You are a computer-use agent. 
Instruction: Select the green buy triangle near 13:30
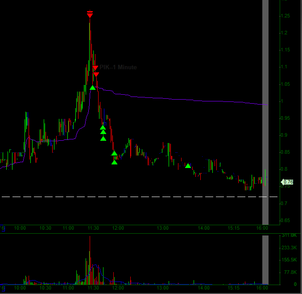(x=188, y=166)
